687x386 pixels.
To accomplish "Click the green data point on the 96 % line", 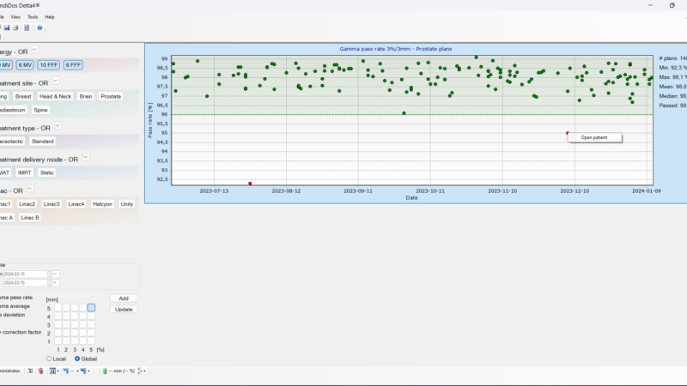I will coord(404,113).
